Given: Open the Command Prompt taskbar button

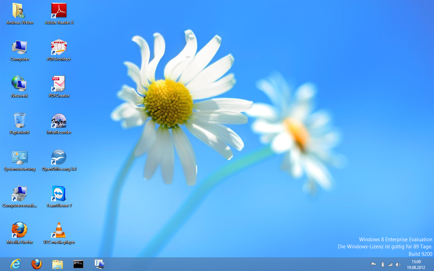Looking at the screenshot, I should tap(78, 264).
